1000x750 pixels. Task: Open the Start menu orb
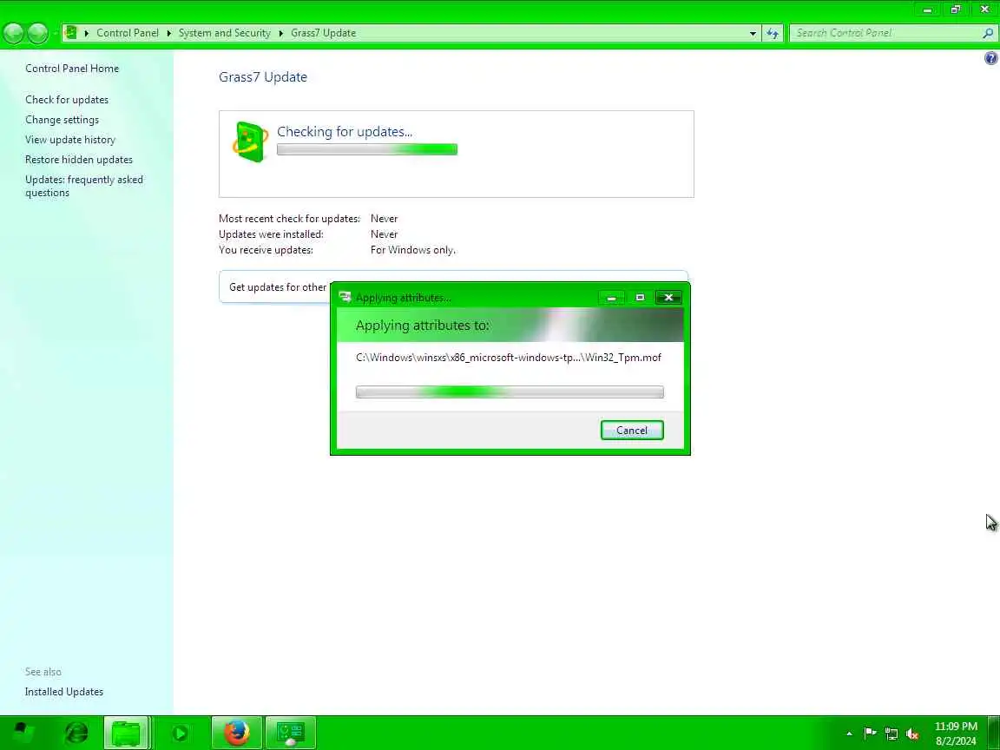23,733
